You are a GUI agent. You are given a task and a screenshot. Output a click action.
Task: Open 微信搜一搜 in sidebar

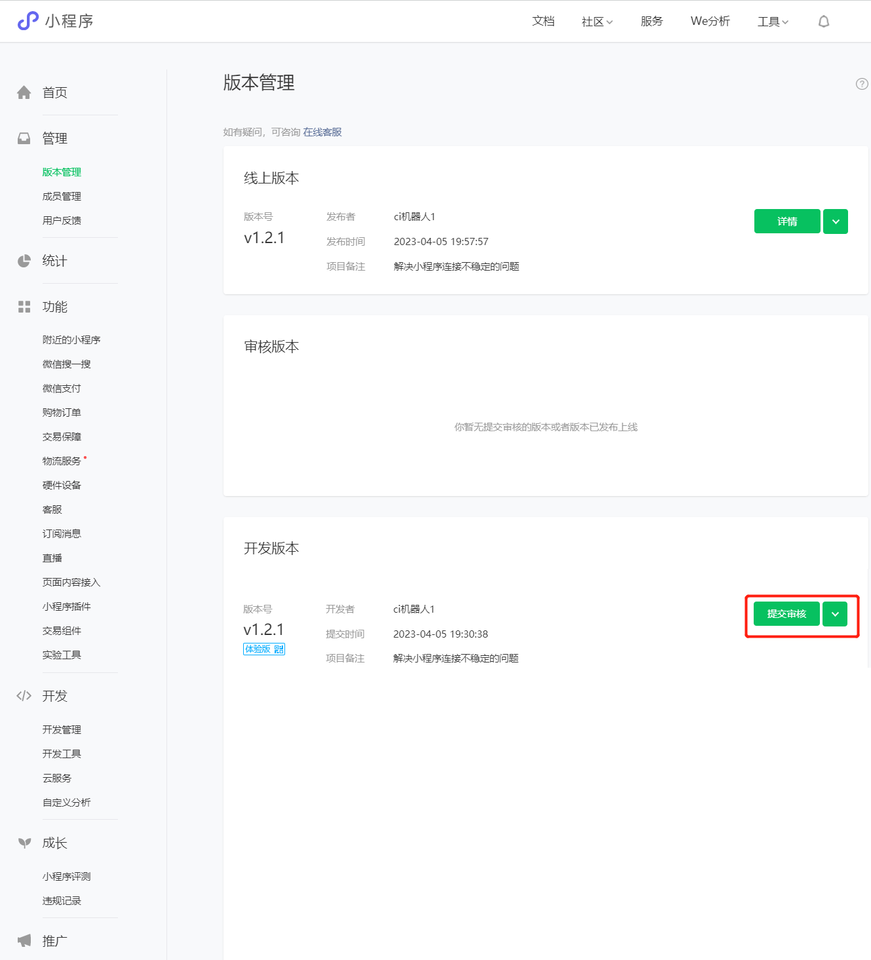tap(66, 364)
